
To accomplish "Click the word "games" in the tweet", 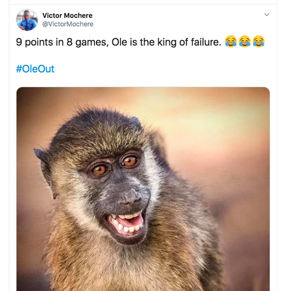I will tap(91, 42).
